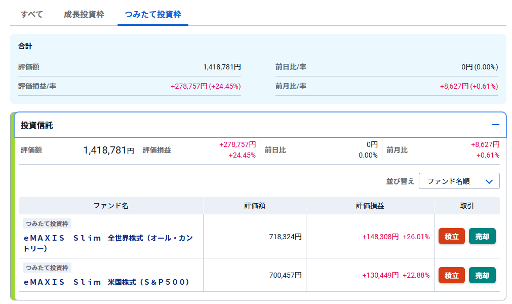Click the 評価損益 column header in table

click(x=370, y=206)
